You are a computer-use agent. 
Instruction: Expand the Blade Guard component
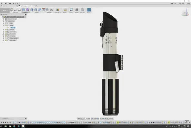pyautogui.click(x=4, y=40)
